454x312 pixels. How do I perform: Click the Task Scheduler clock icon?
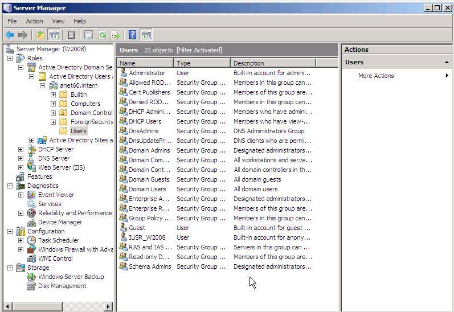[31, 240]
